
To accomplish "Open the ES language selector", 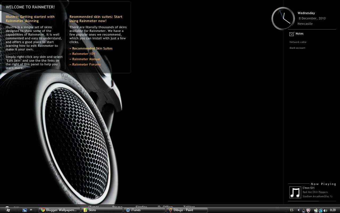I will (291, 210).
